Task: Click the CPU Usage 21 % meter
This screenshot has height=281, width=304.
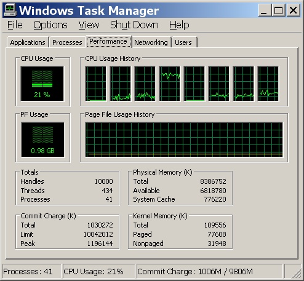Action: (x=42, y=84)
